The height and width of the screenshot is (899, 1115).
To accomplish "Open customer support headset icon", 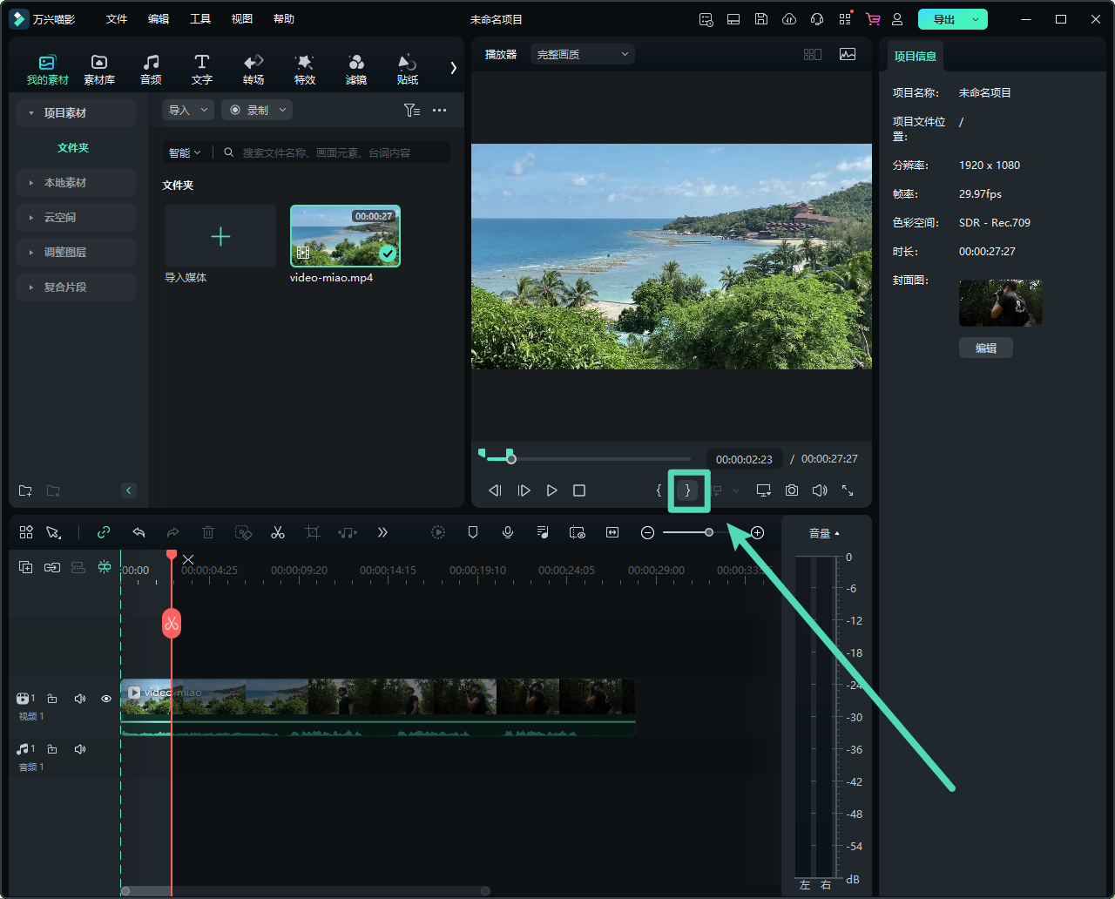I will click(x=817, y=19).
